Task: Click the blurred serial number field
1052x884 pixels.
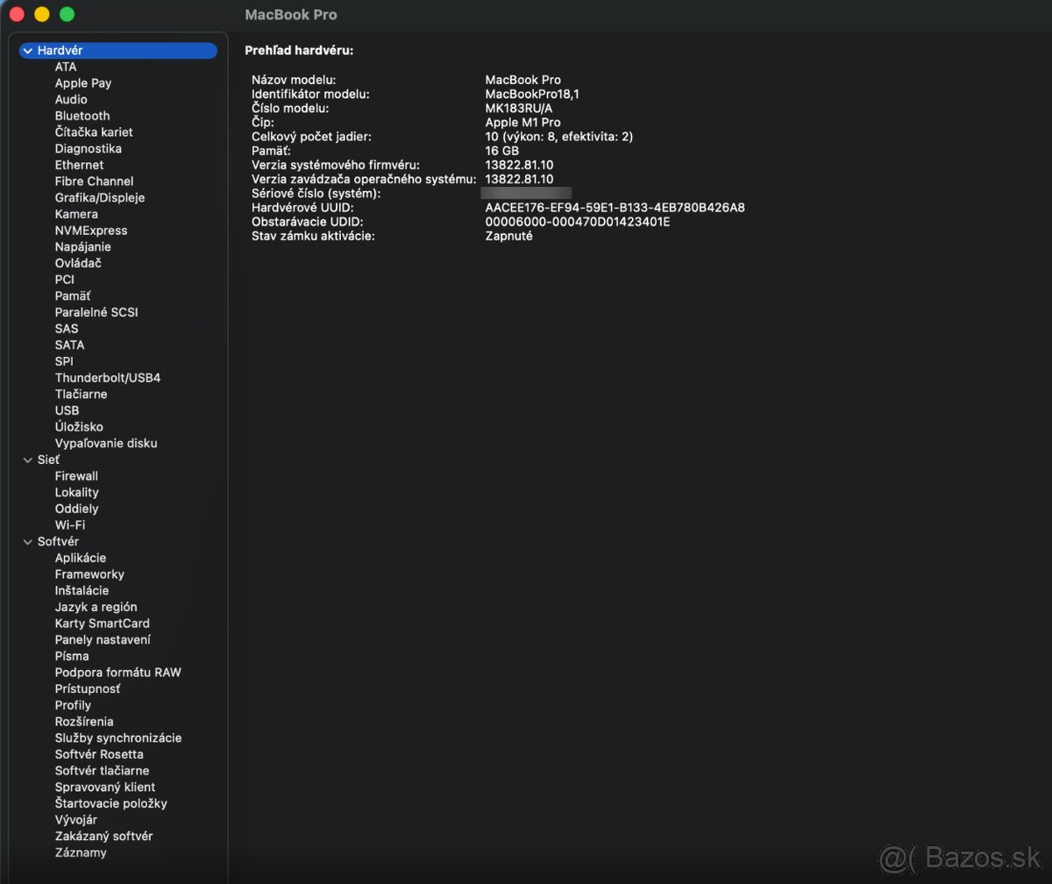Action: (x=526, y=193)
